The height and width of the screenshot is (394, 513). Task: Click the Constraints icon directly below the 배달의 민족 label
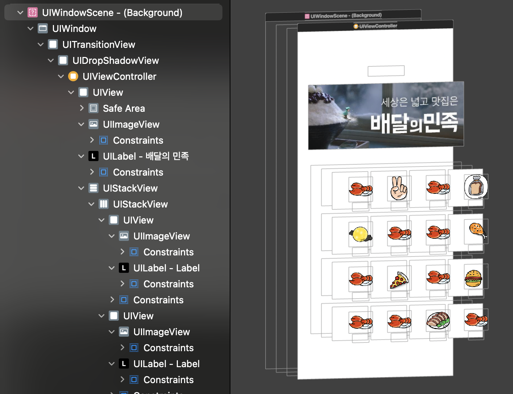pos(104,172)
